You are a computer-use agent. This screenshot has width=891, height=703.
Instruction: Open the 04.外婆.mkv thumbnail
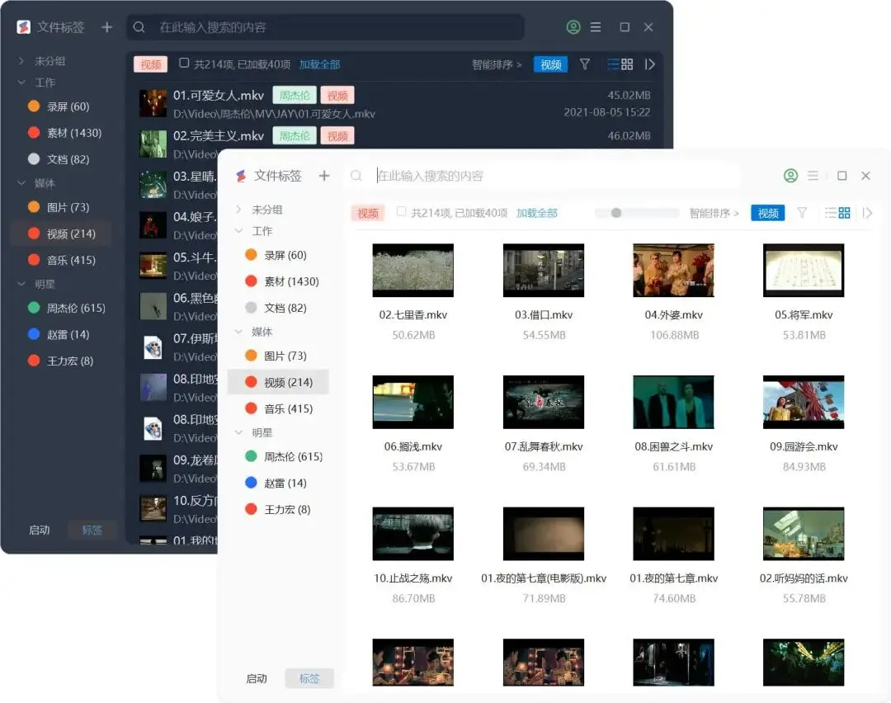[673, 271]
